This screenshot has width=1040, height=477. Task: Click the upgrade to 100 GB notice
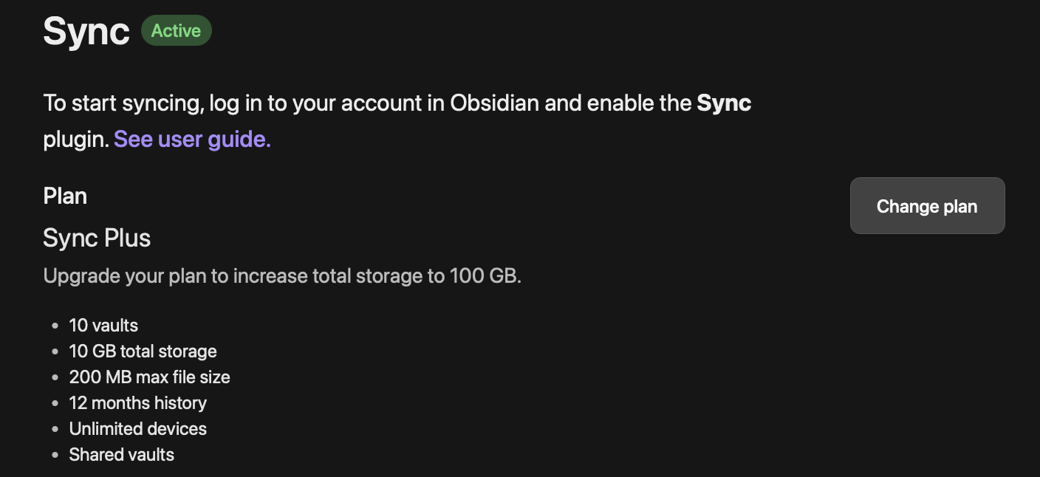point(282,276)
